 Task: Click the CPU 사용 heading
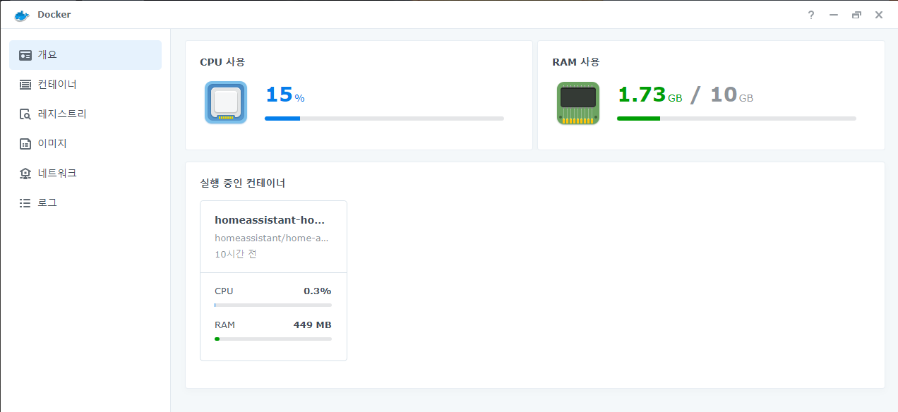[222, 62]
